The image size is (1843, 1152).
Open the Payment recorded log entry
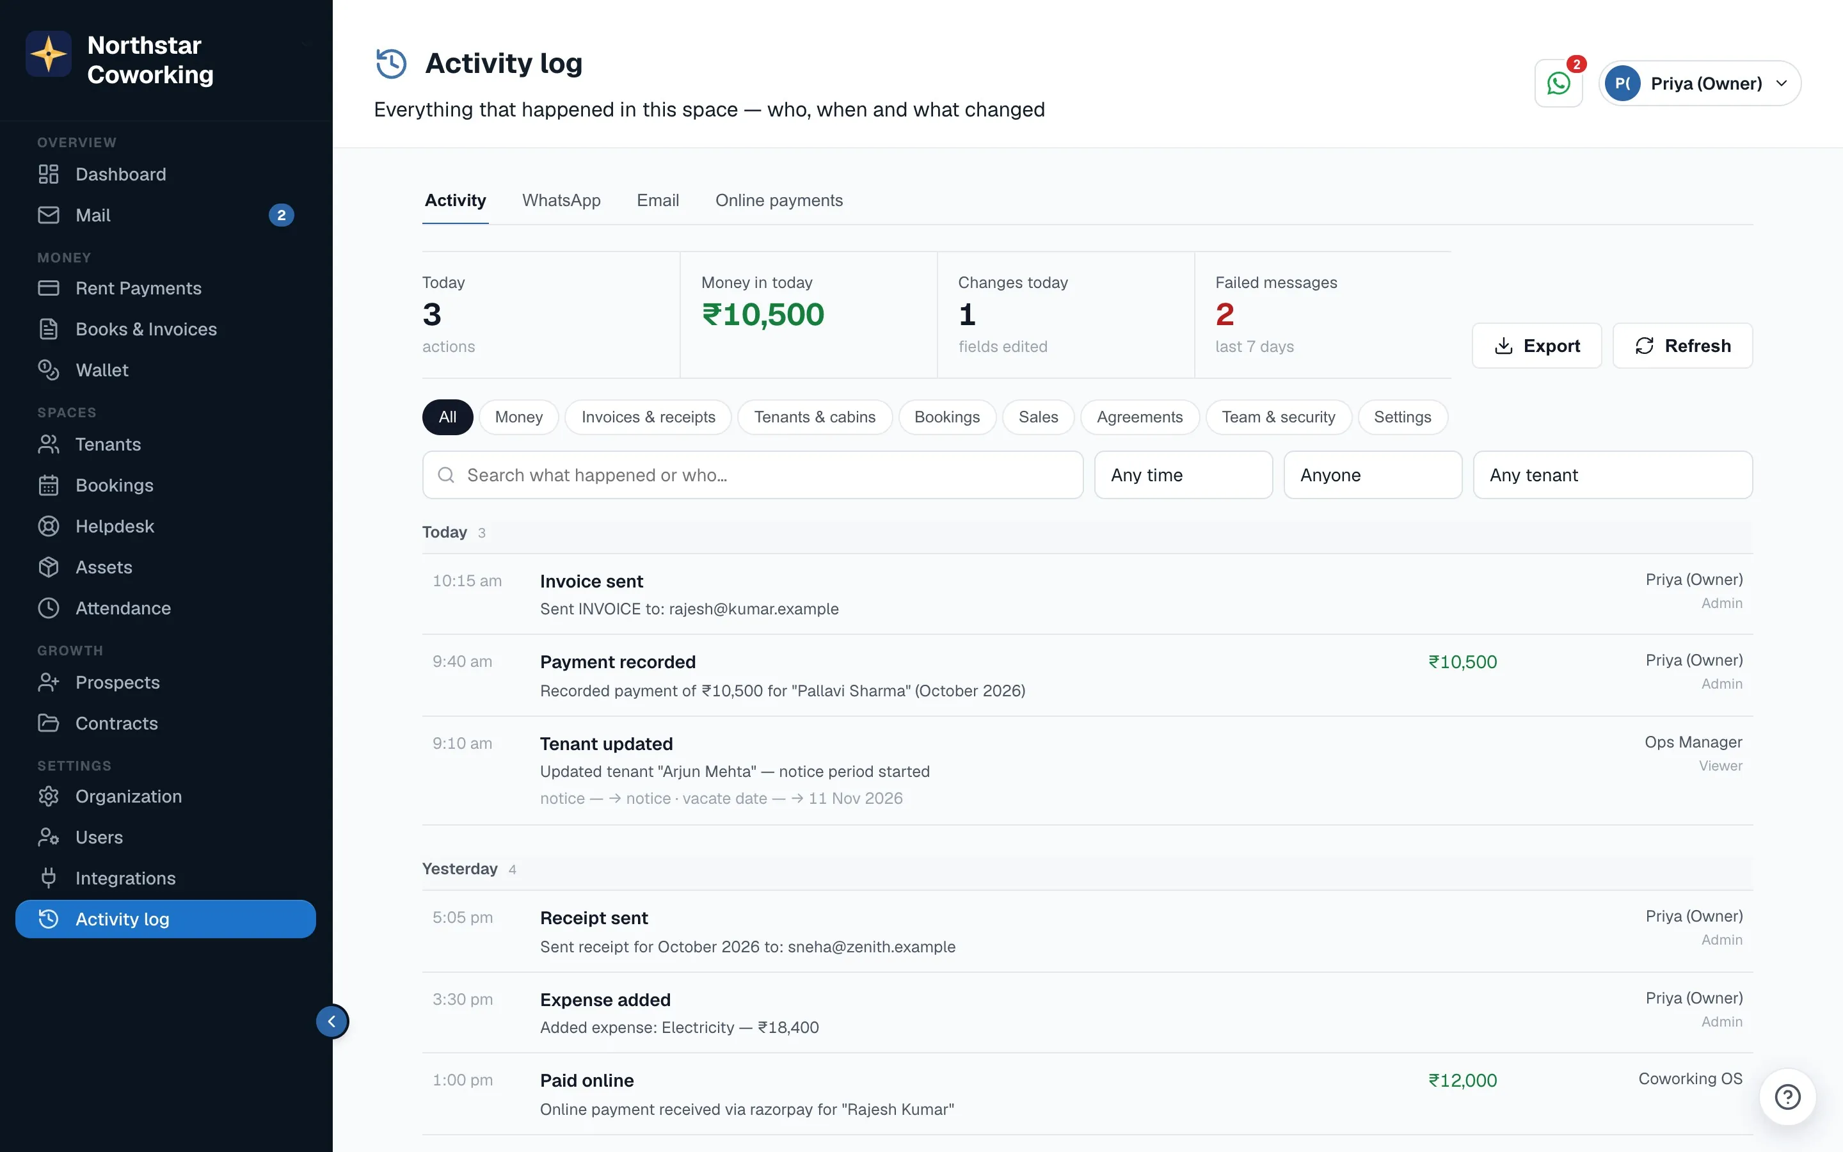[1087, 676]
